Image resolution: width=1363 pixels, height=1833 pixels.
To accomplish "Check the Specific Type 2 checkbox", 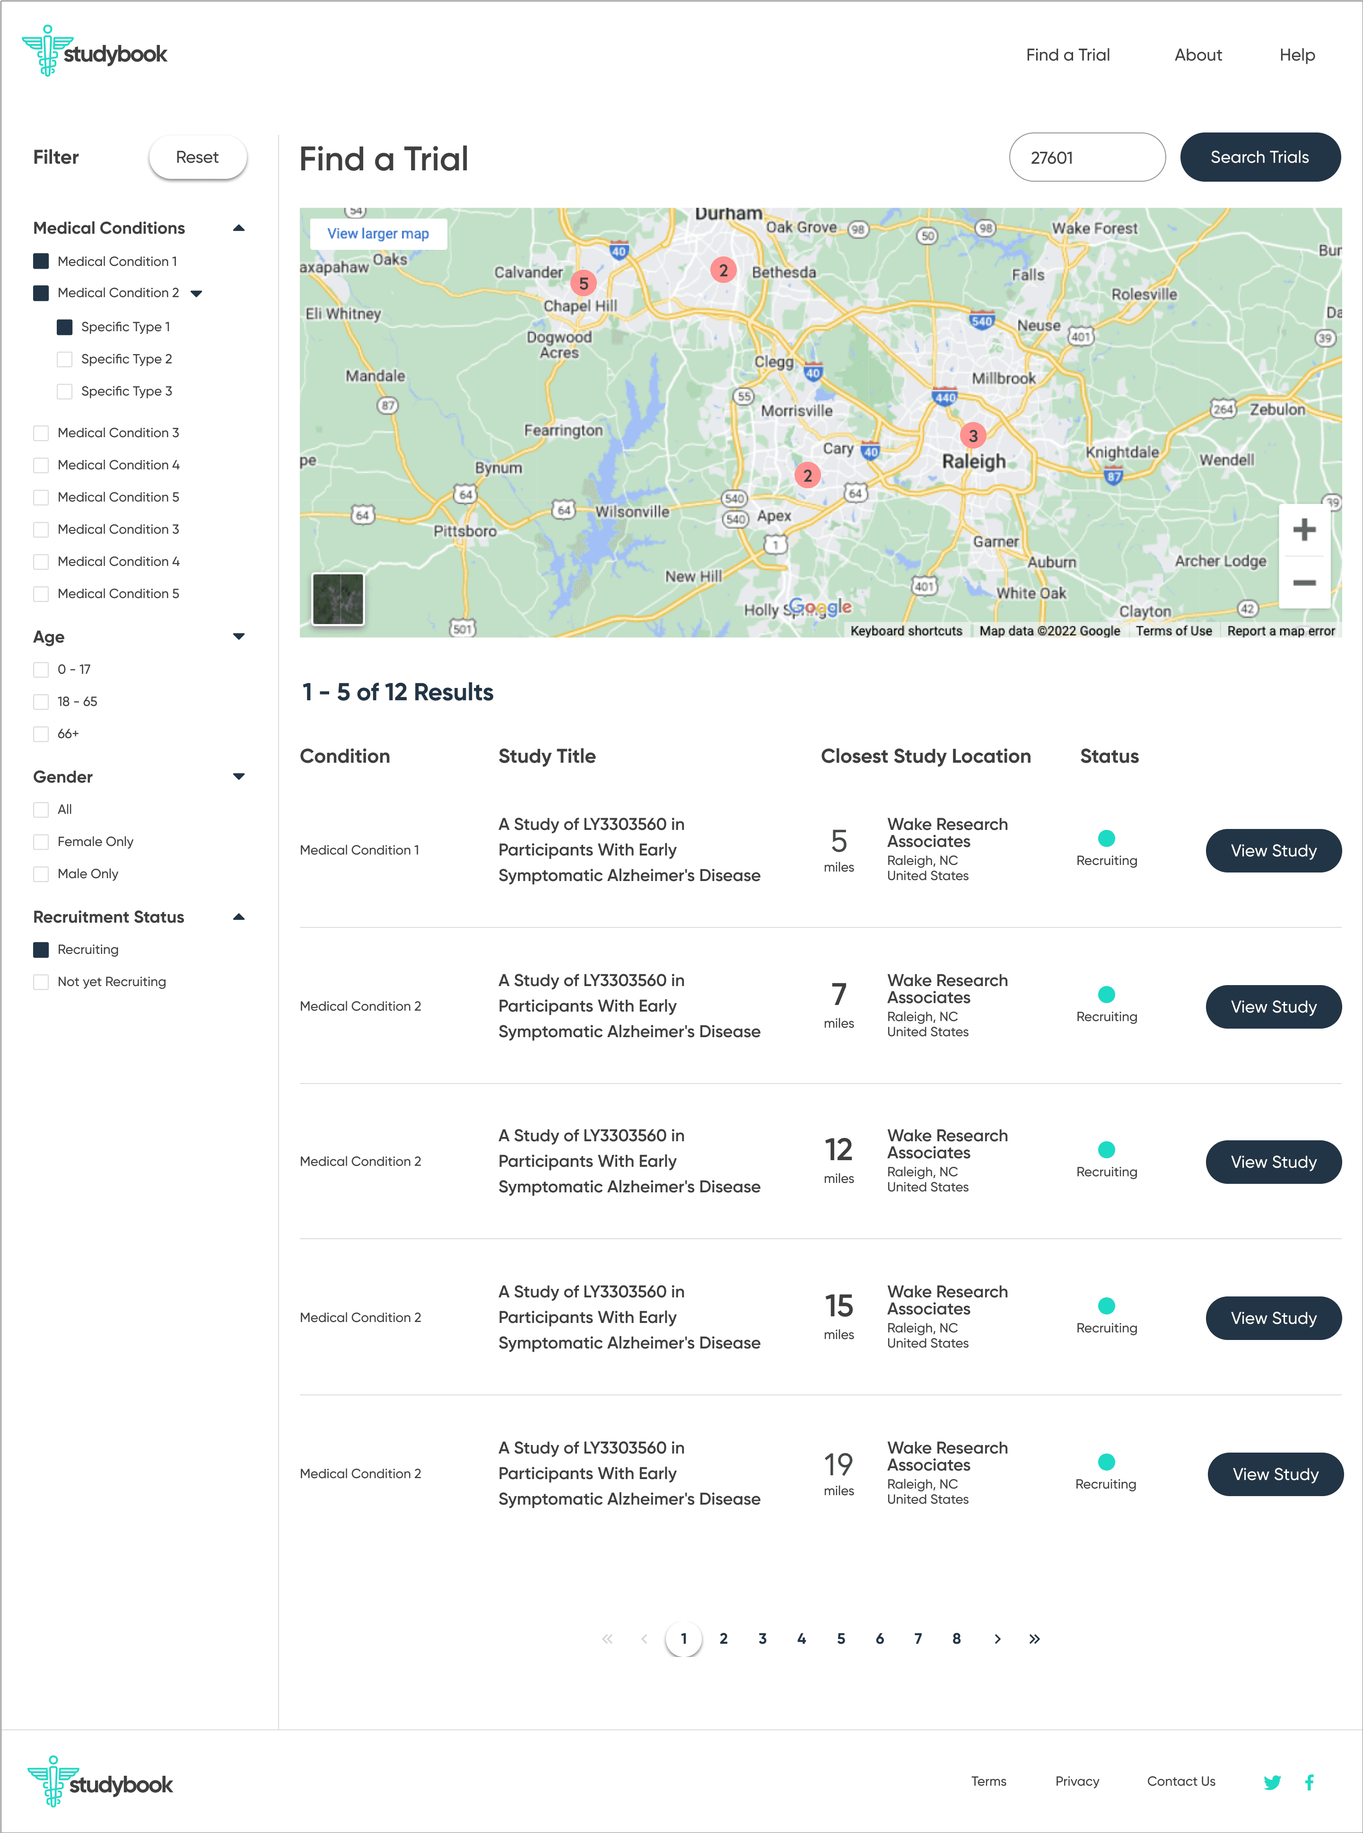I will click(64, 359).
